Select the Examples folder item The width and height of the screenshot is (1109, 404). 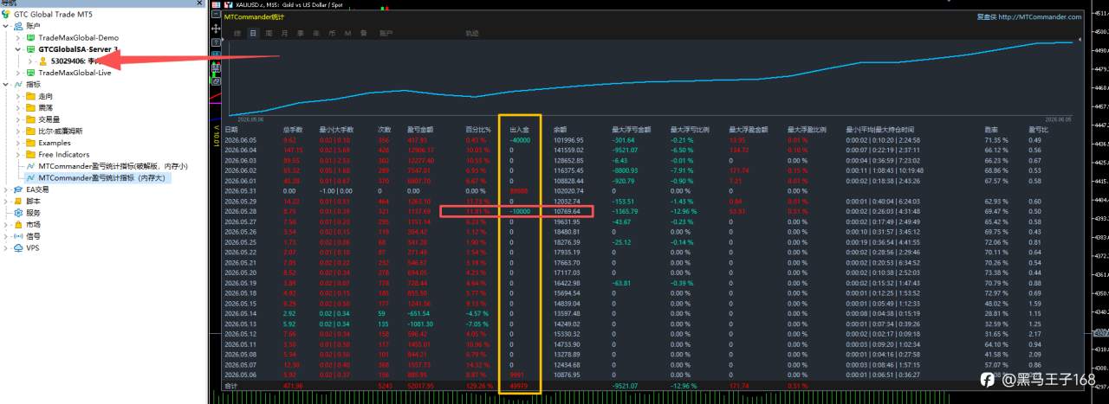click(x=55, y=143)
